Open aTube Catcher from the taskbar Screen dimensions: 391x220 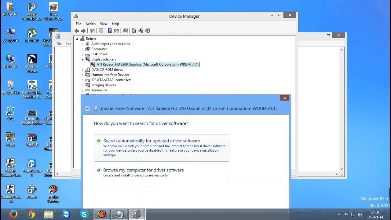click(x=102, y=215)
